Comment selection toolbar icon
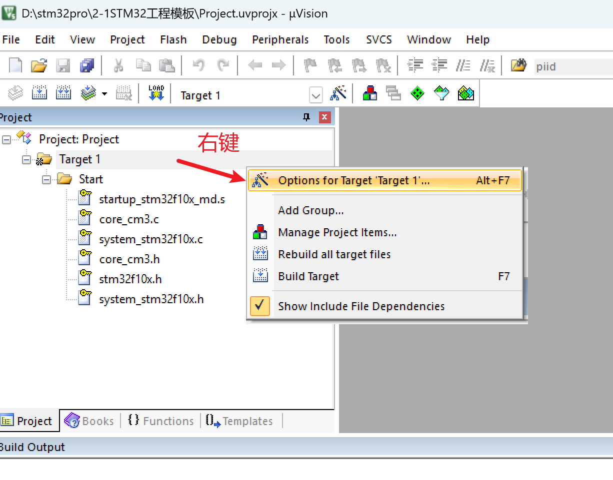 463,65
